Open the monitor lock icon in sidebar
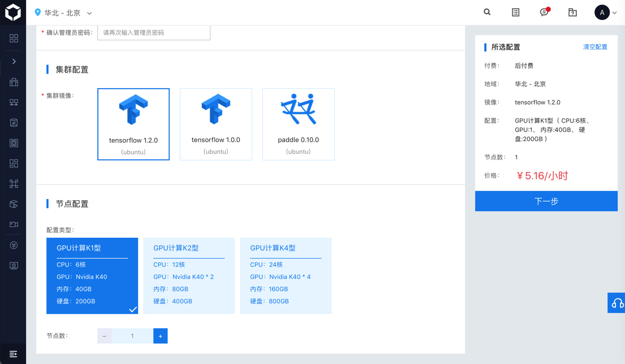This screenshot has height=364, width=625. pyautogui.click(x=14, y=266)
